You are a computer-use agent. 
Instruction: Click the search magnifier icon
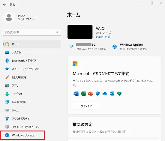pos(57,32)
